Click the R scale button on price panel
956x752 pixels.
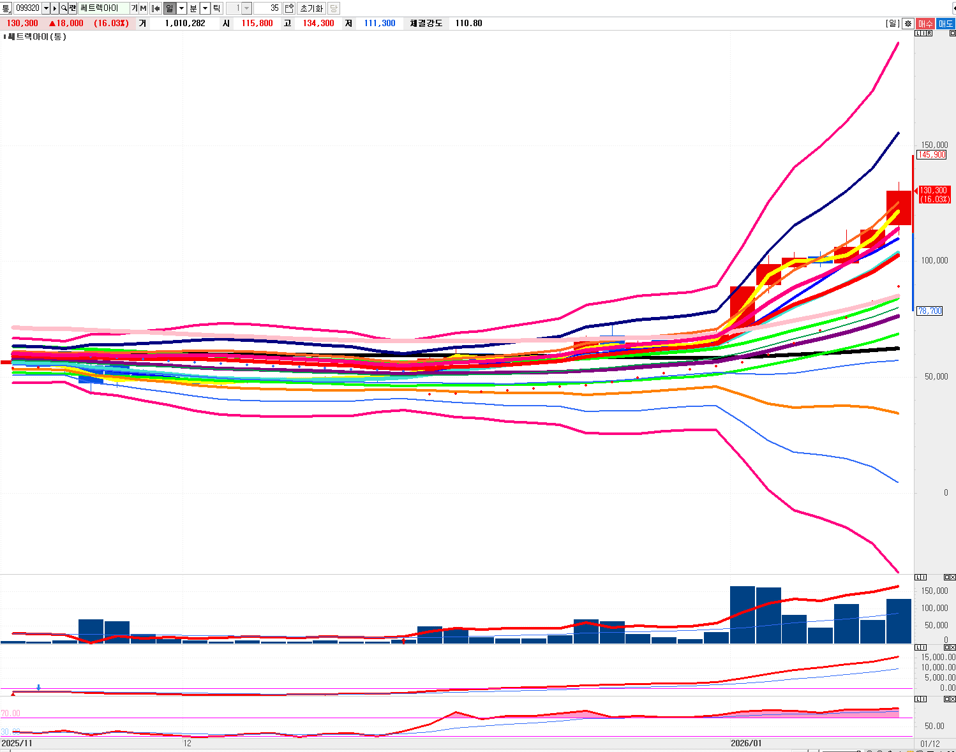point(930,33)
